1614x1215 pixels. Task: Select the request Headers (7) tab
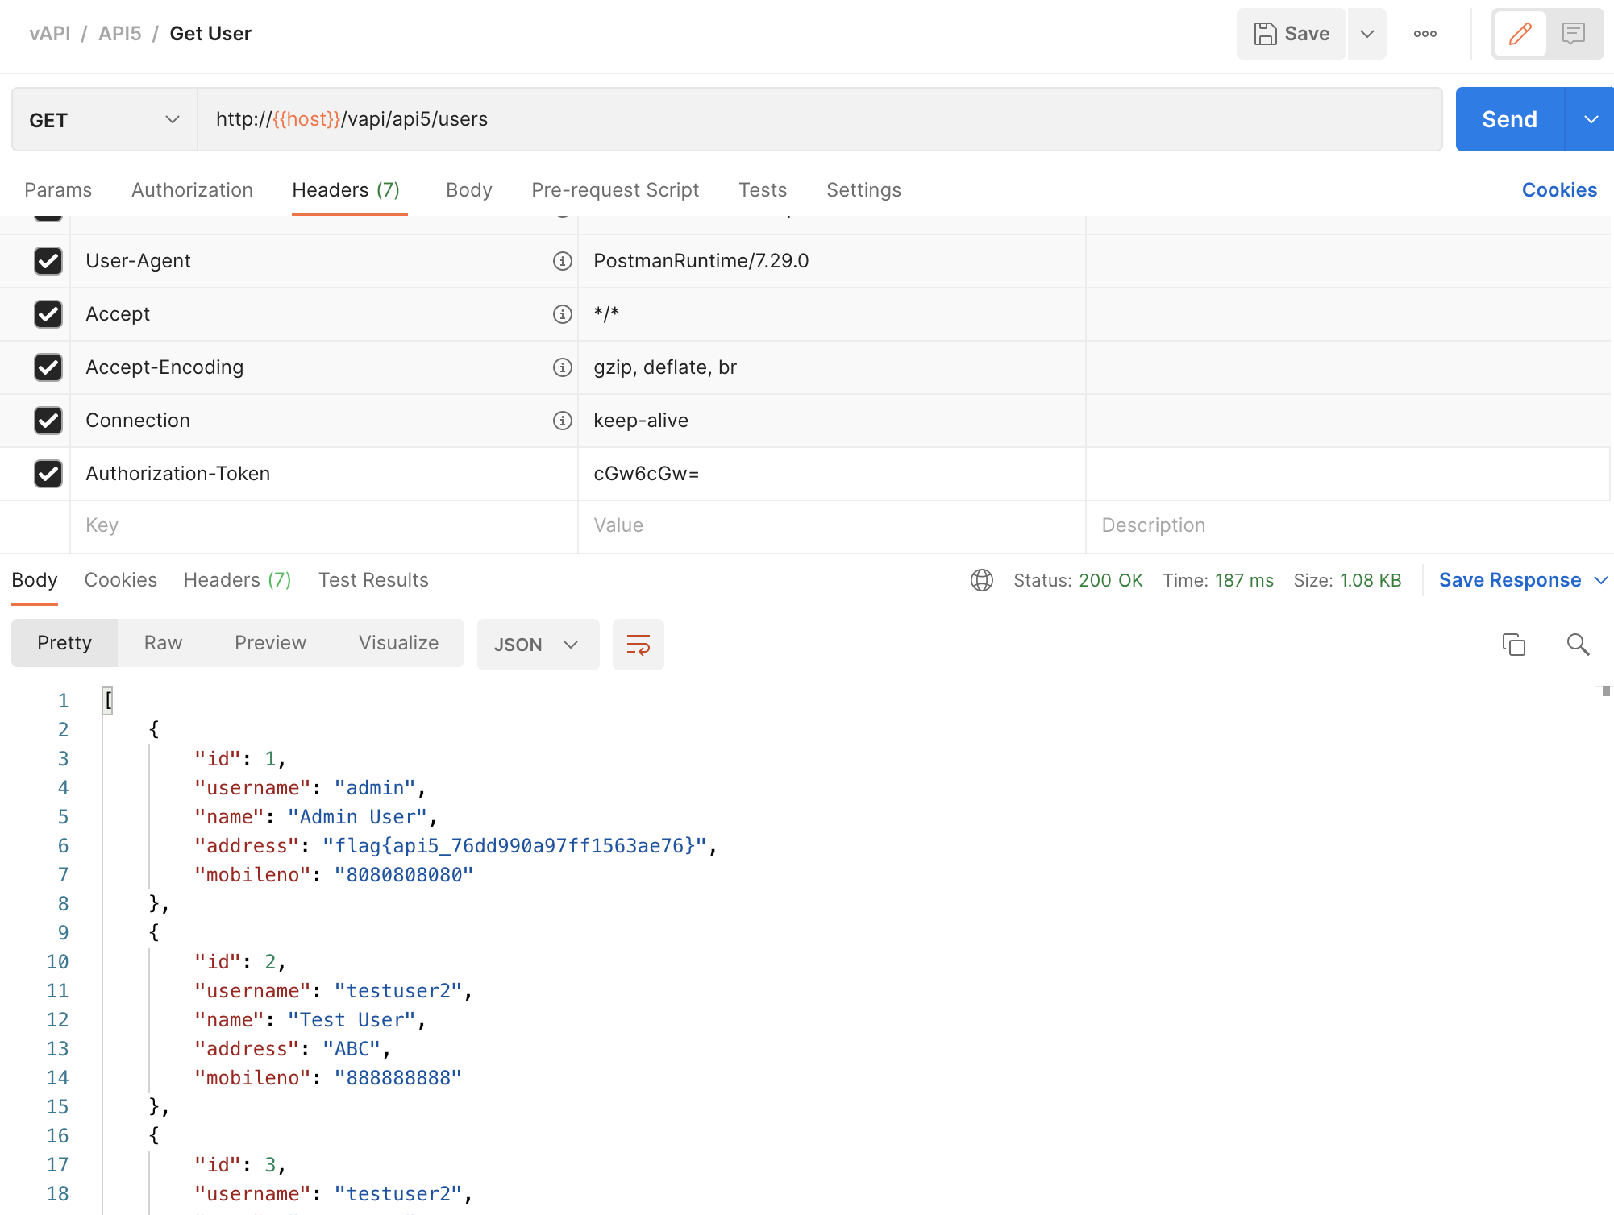347,190
